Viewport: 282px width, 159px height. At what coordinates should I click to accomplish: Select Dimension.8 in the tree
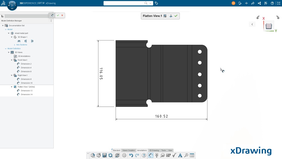point(26,79)
